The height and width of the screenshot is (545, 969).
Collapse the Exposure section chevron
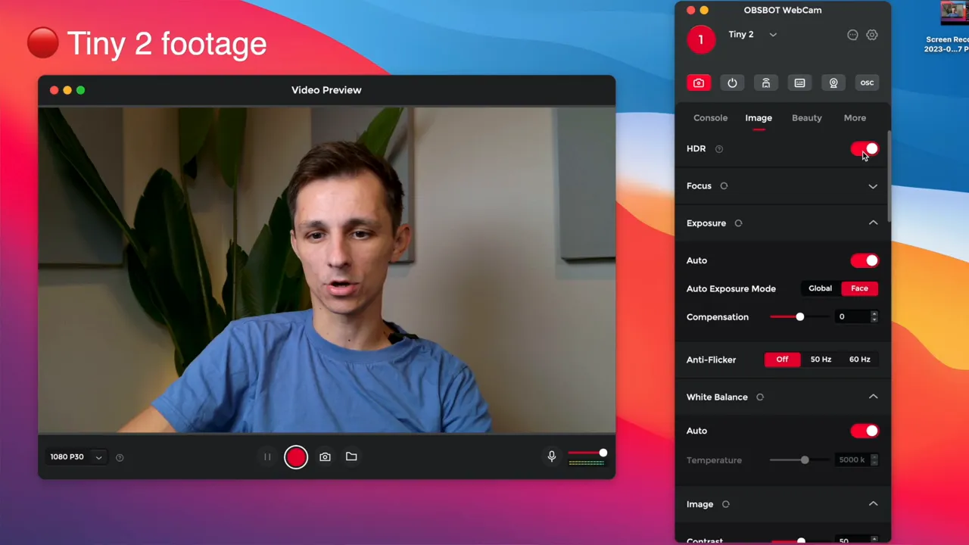(x=873, y=223)
